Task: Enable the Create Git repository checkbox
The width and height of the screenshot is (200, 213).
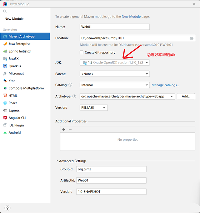Action: (x=82, y=53)
